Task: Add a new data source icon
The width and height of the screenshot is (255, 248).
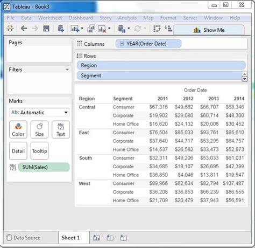Action: (61, 29)
